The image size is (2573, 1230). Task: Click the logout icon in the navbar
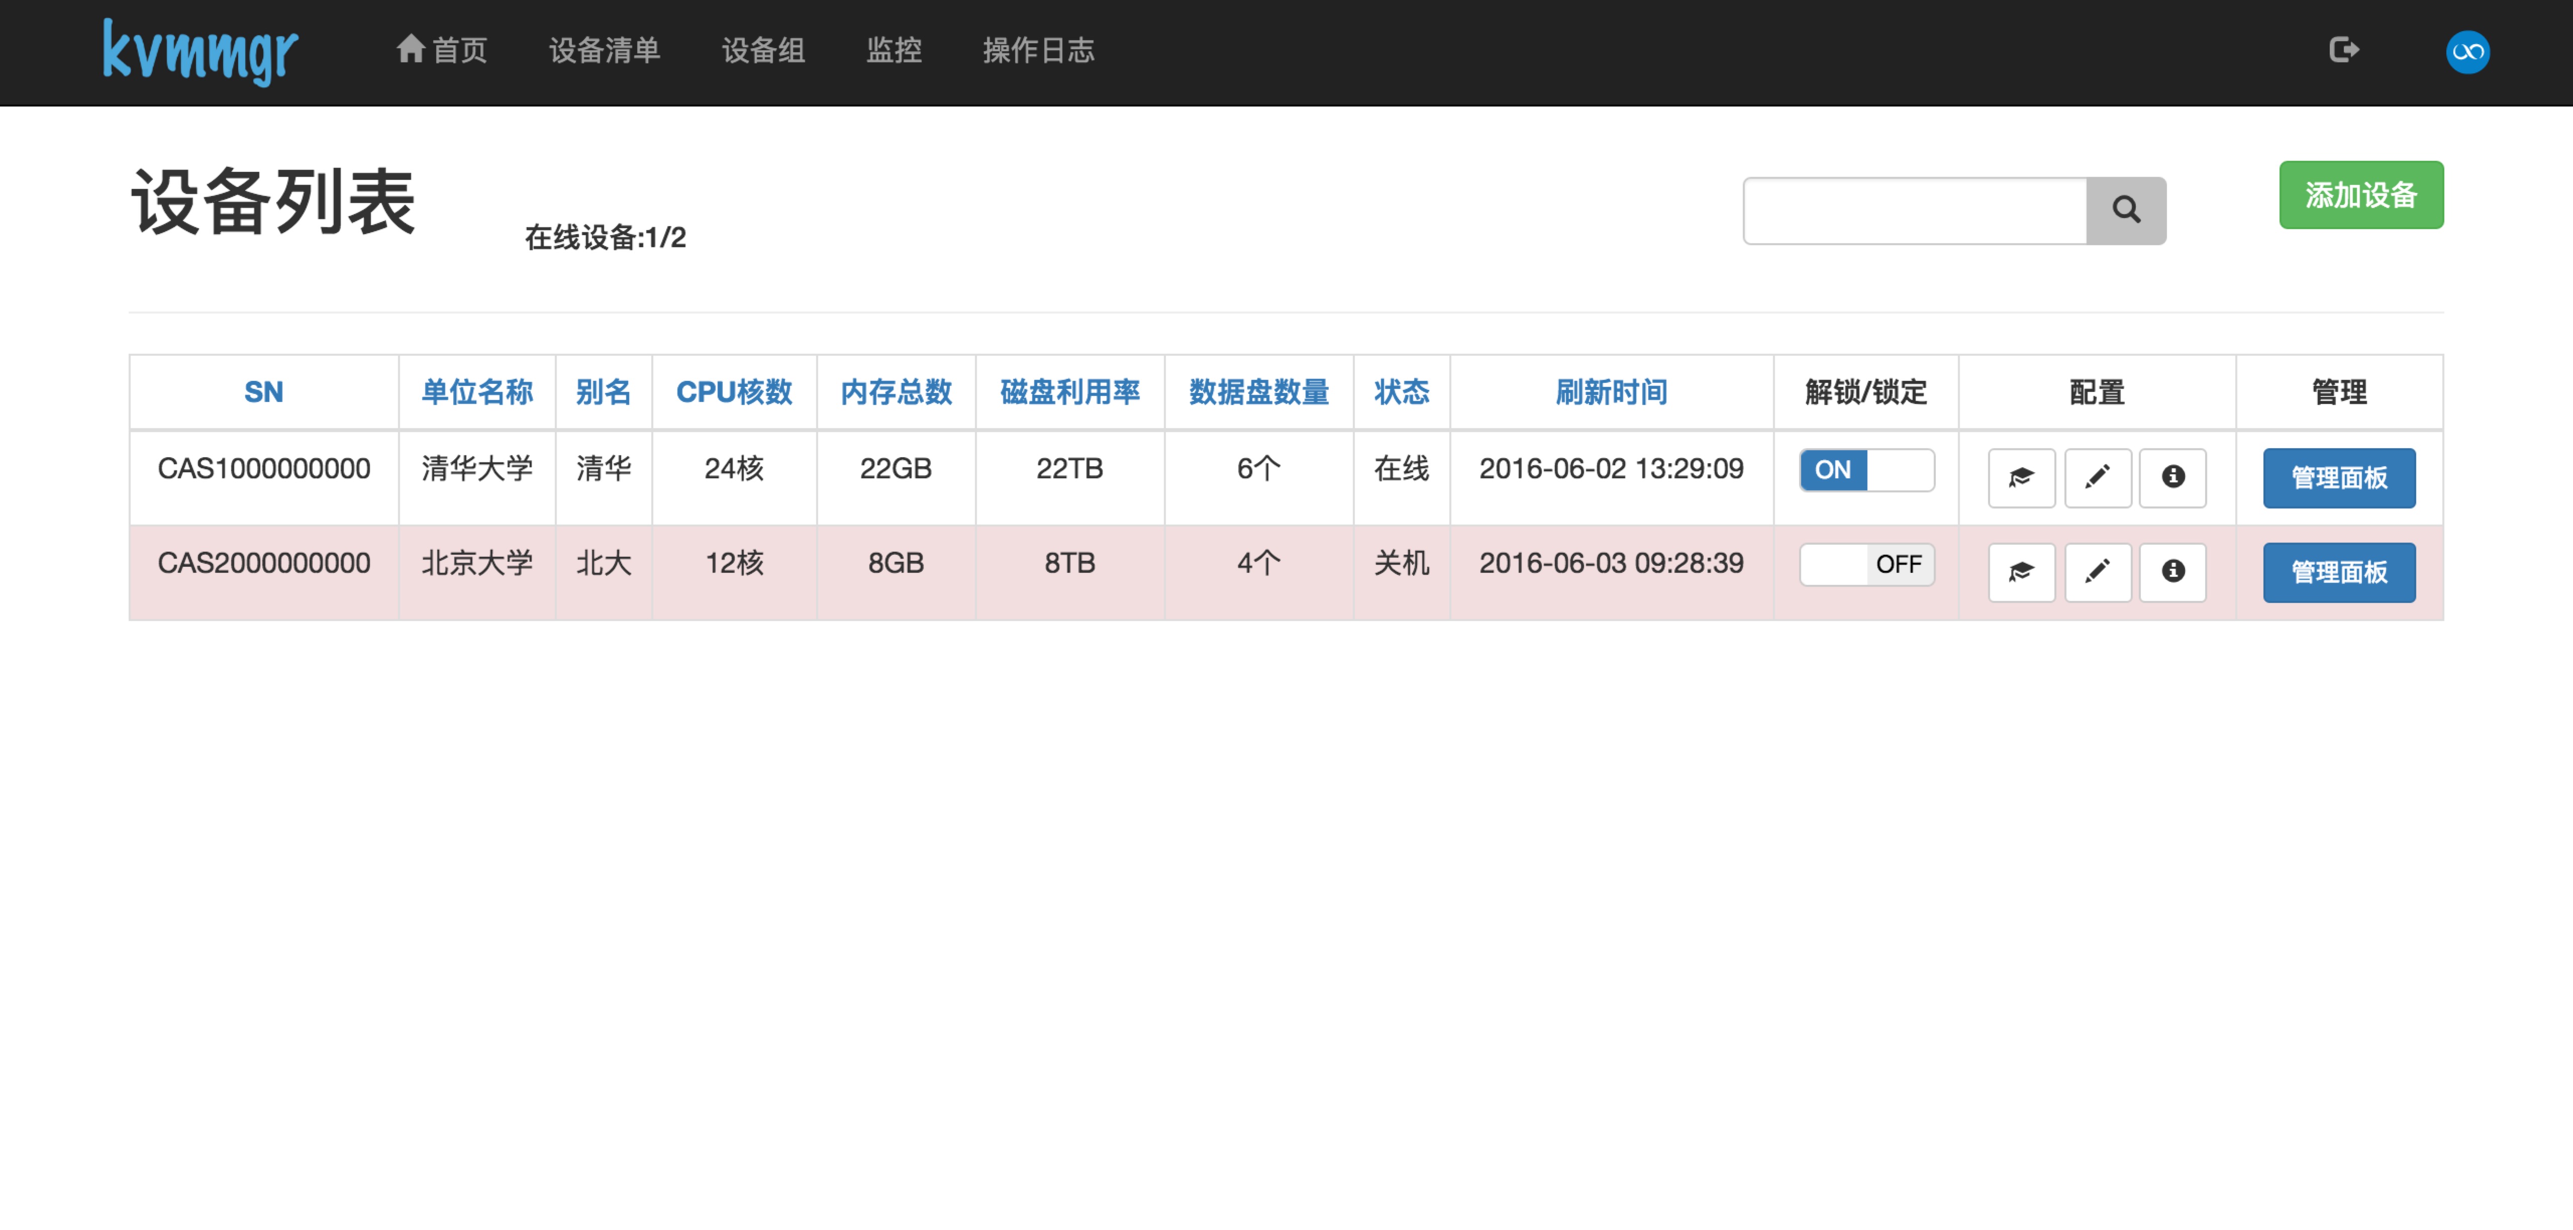(2343, 50)
